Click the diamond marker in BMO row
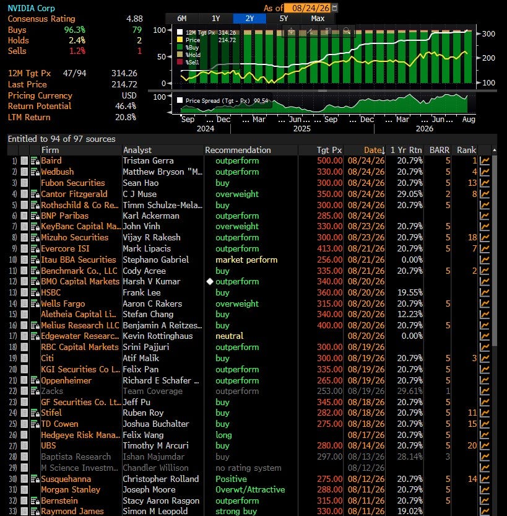Viewport: 507px width, 516px height. click(x=210, y=282)
